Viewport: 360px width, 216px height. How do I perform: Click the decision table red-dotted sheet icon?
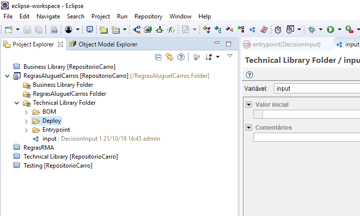[264, 29]
